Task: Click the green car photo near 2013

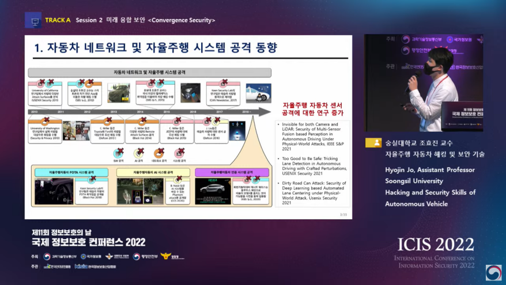Action: pos(119,93)
